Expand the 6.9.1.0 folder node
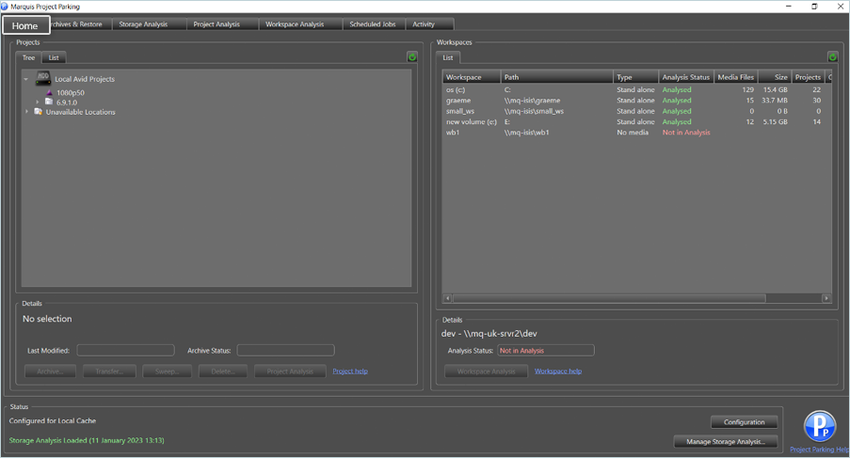Image resolution: width=850 pixels, height=458 pixels. click(38, 103)
